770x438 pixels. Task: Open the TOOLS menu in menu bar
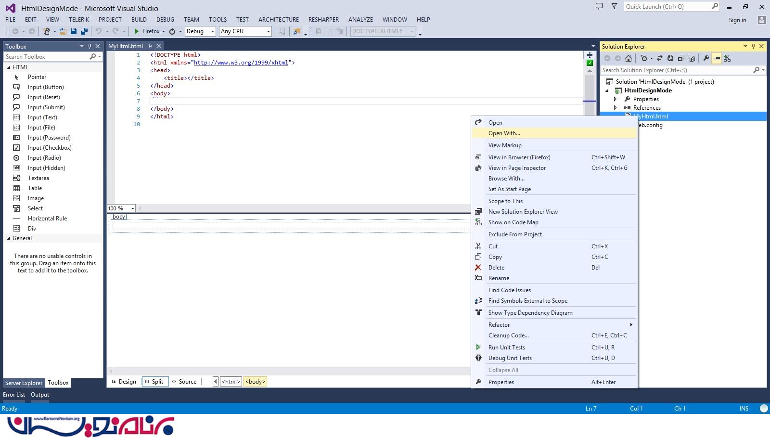pyautogui.click(x=218, y=20)
